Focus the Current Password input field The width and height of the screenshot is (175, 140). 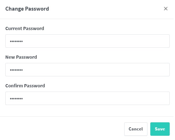(x=87, y=41)
